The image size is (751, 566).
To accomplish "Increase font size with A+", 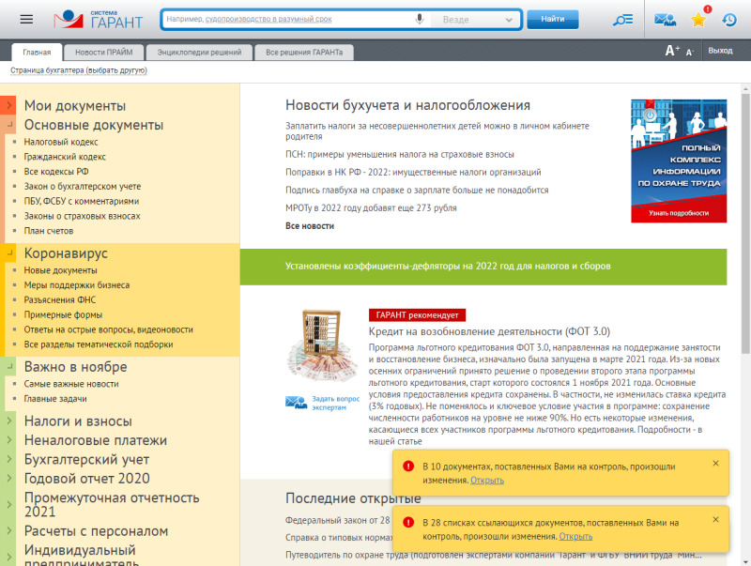I will pyautogui.click(x=672, y=51).
